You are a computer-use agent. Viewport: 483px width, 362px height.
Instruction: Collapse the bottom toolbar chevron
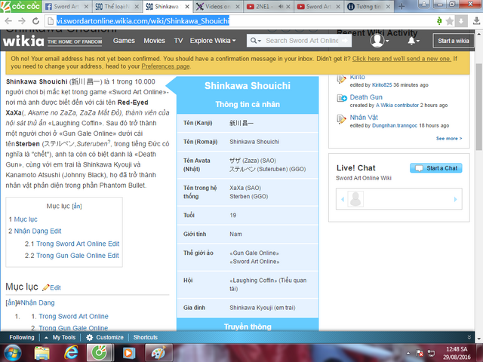click(469, 337)
